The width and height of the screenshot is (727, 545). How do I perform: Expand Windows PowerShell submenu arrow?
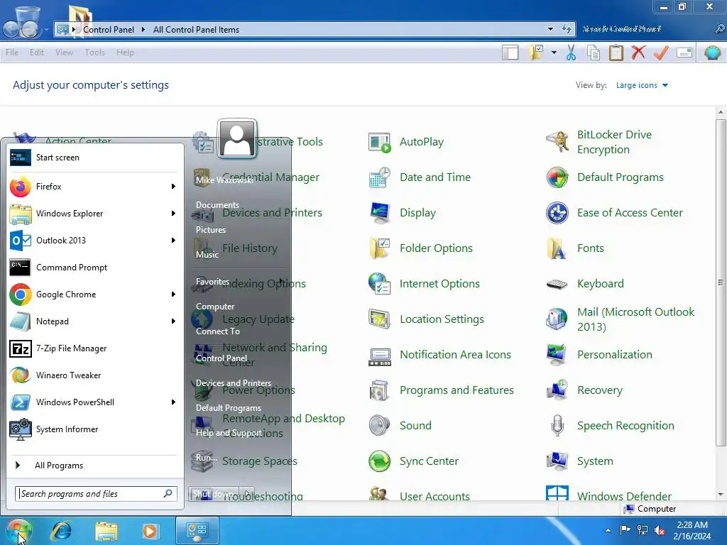173,402
